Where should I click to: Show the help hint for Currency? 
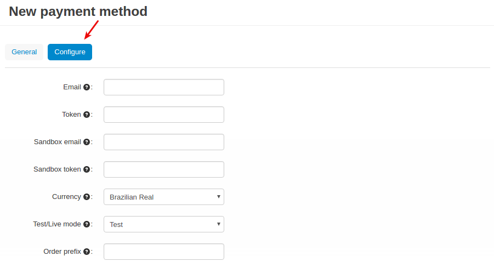tap(87, 197)
